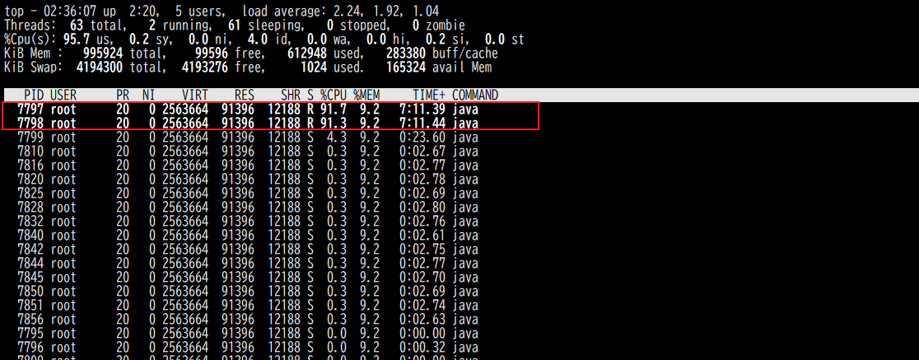
Task: Select the PID 7832 value
Action: [x=30, y=221]
